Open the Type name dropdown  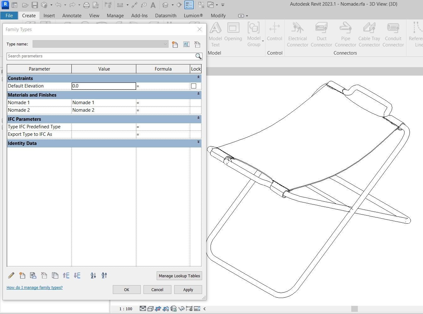(x=165, y=44)
